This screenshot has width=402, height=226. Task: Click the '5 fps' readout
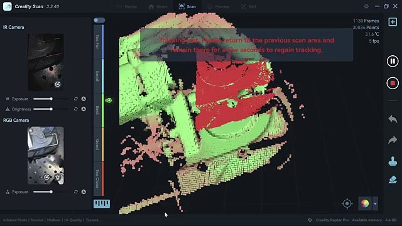374,41
